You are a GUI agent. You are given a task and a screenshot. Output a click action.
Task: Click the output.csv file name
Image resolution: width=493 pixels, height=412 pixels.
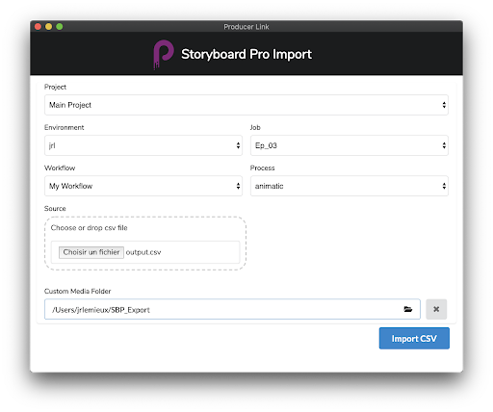click(143, 252)
